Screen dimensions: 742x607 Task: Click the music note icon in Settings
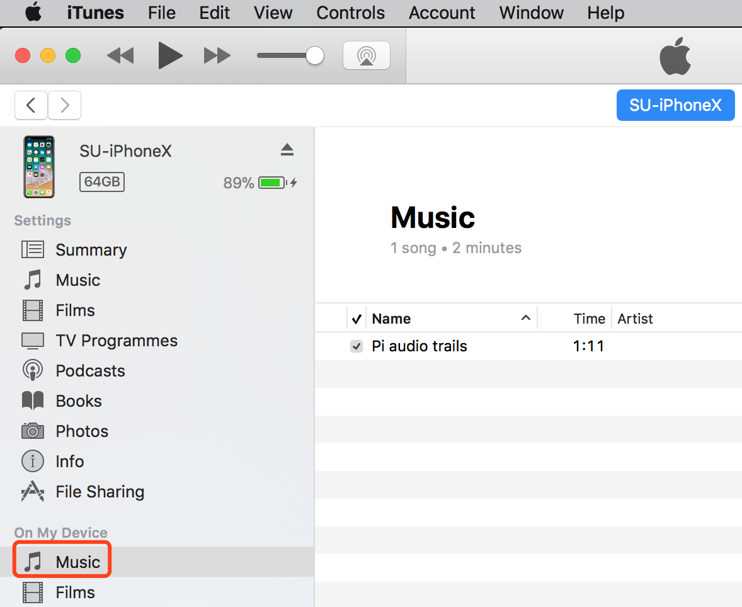[x=33, y=280]
